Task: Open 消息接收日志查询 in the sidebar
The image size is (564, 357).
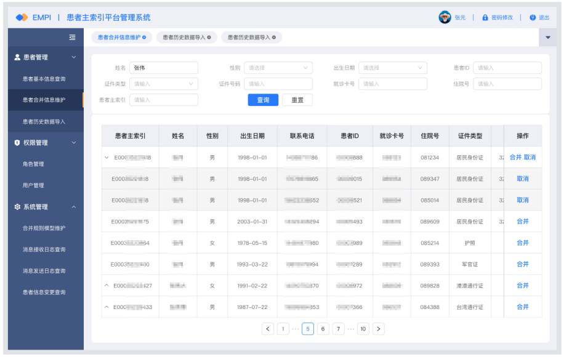Action: click(x=44, y=249)
